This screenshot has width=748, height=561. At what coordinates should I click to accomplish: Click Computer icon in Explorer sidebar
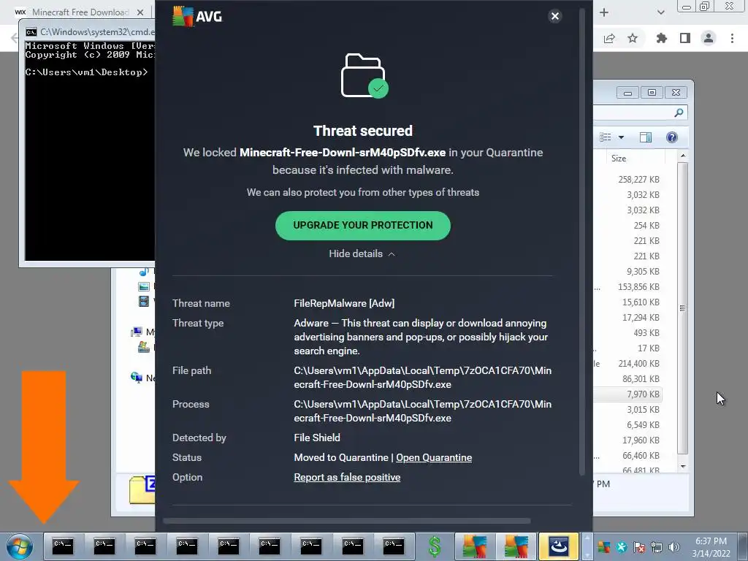tap(137, 332)
